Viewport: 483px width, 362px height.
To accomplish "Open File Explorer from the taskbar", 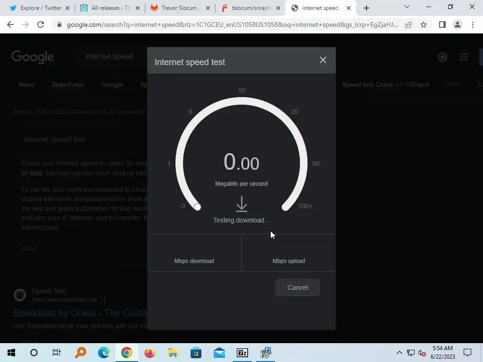I will click(x=173, y=353).
